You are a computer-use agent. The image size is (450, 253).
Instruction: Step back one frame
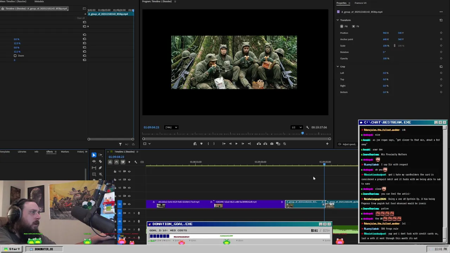pos(230,144)
